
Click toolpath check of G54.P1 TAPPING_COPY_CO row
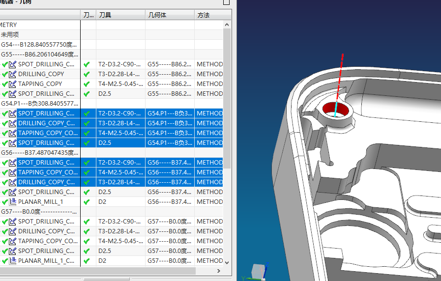[87, 133]
